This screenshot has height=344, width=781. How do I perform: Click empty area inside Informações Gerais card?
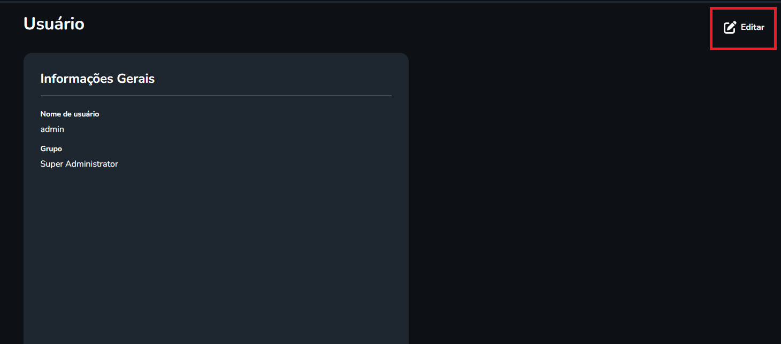click(216, 251)
